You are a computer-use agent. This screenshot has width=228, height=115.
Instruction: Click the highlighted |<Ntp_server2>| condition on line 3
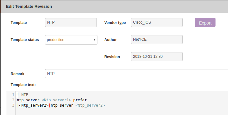tap(34, 105)
